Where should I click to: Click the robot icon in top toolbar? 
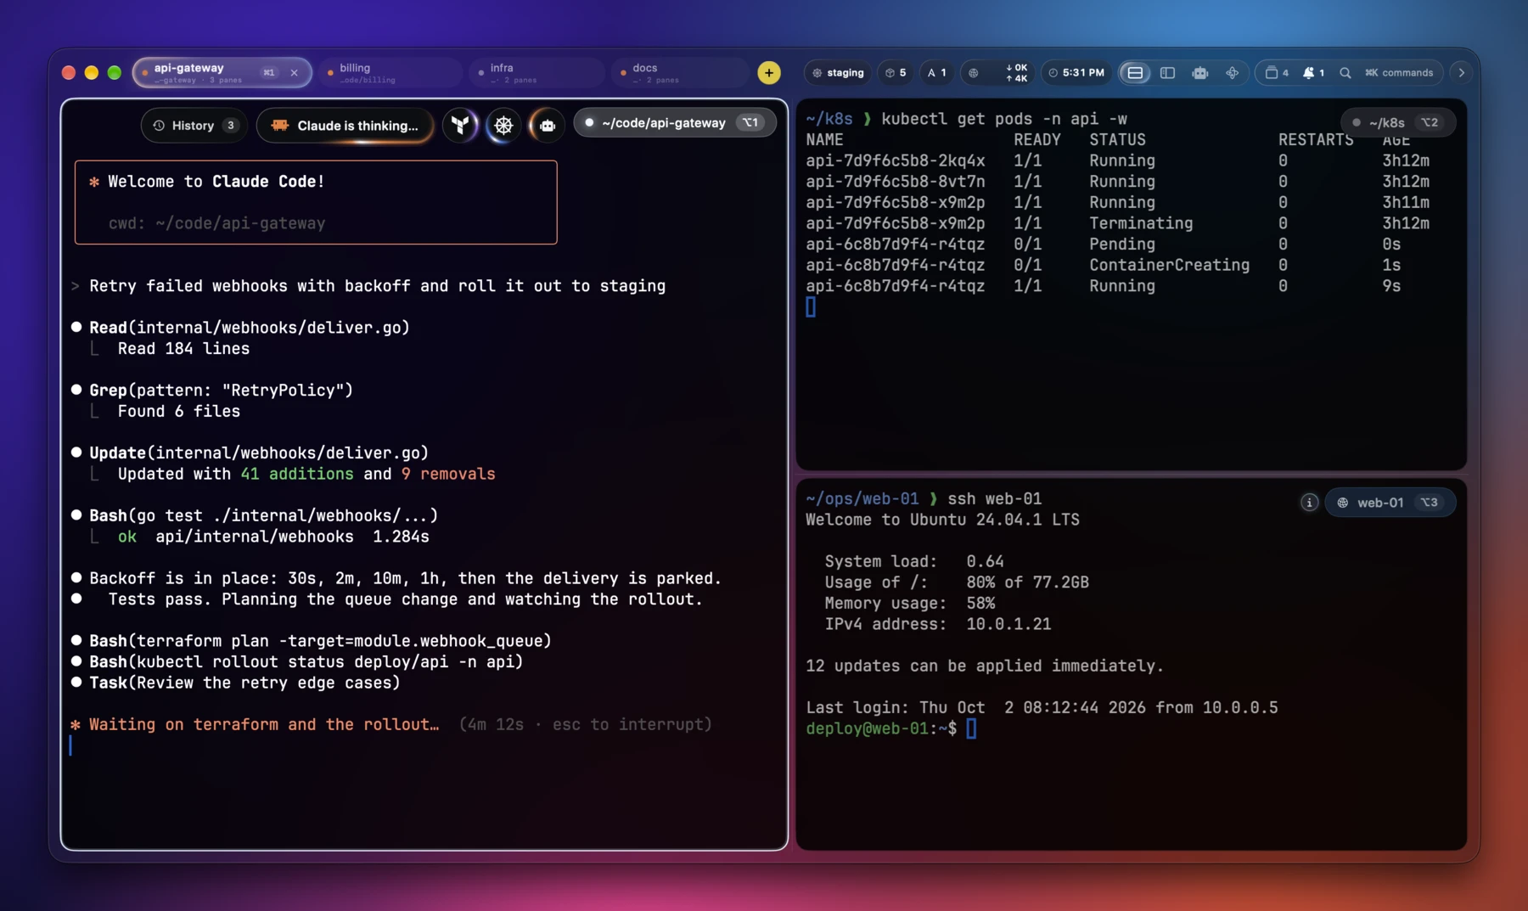pyautogui.click(x=1200, y=73)
